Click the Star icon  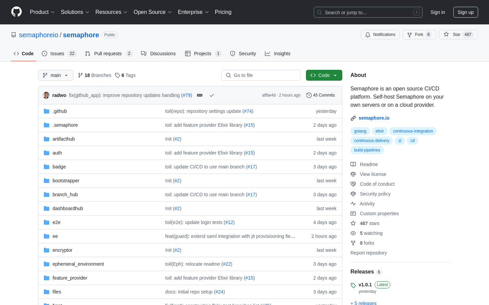point(446,34)
